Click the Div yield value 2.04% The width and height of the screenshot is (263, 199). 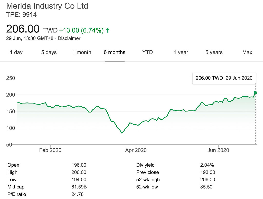[207, 165]
